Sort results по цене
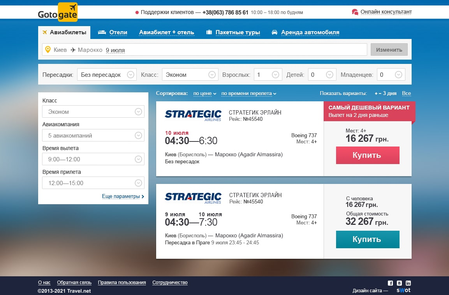449x295 pixels. tap(204, 94)
